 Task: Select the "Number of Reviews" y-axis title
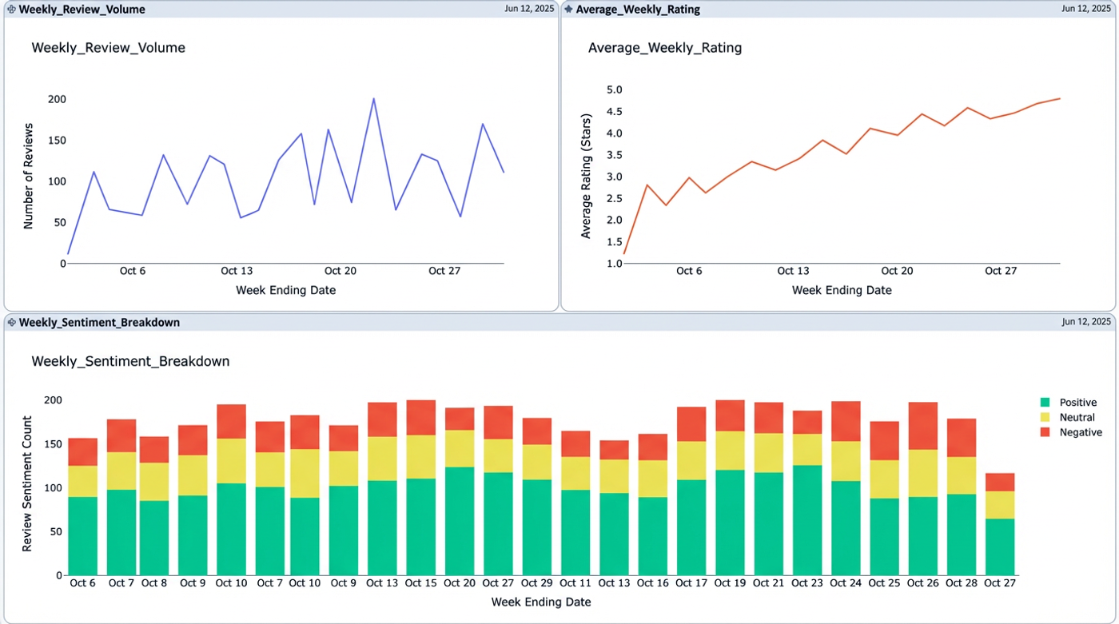coord(29,177)
